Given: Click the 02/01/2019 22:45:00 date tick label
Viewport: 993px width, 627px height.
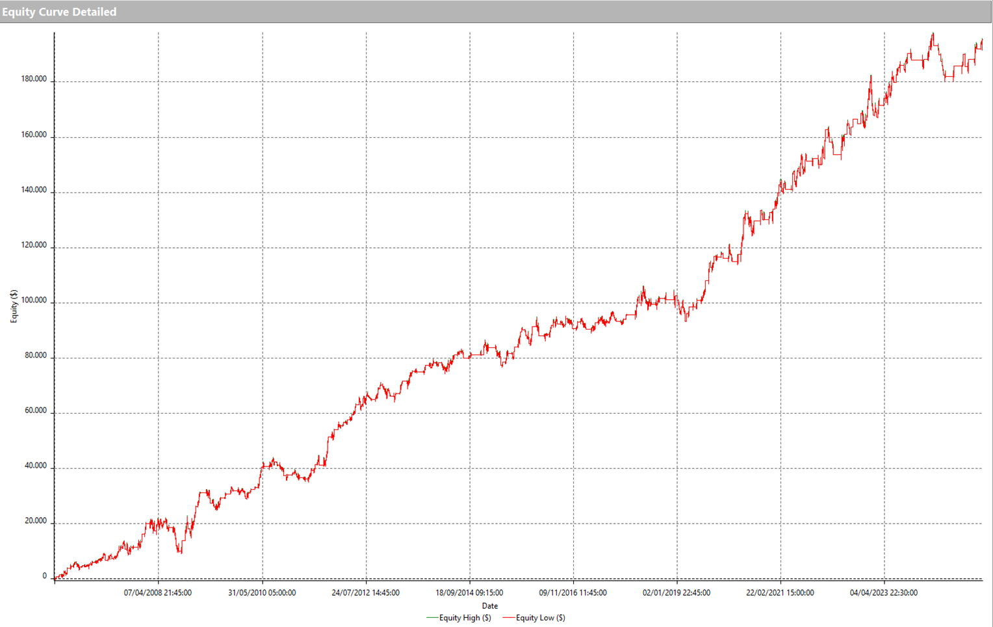Looking at the screenshot, I should click(678, 593).
